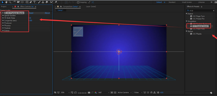Open the Composition panel menu

click(x=80, y=7)
